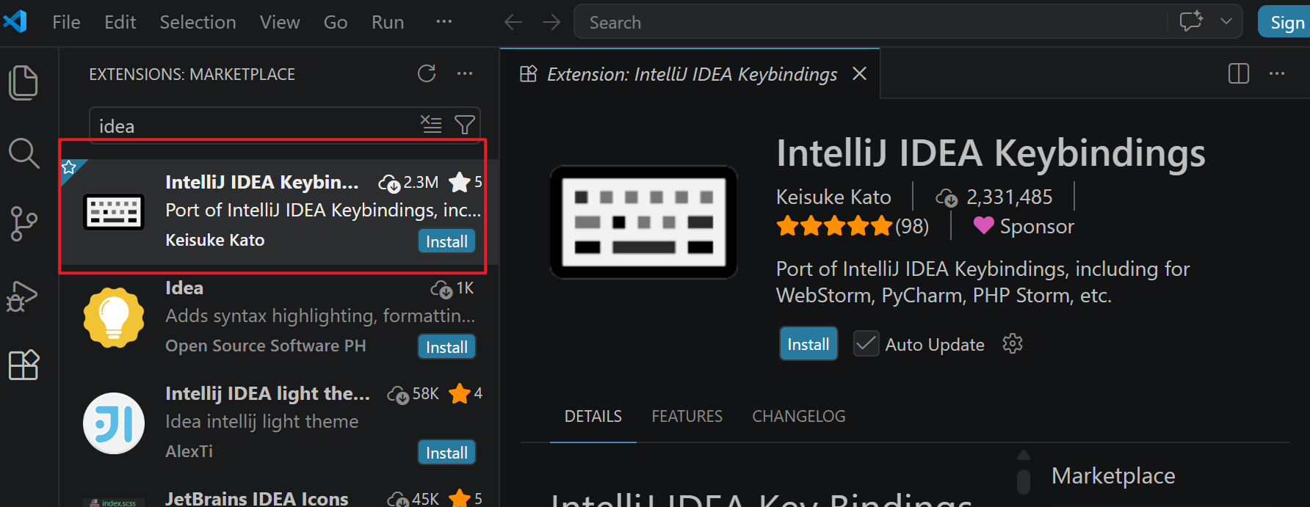Open the Search view in activity bar
Viewport: 1310px width, 507px height.
pos(23,153)
